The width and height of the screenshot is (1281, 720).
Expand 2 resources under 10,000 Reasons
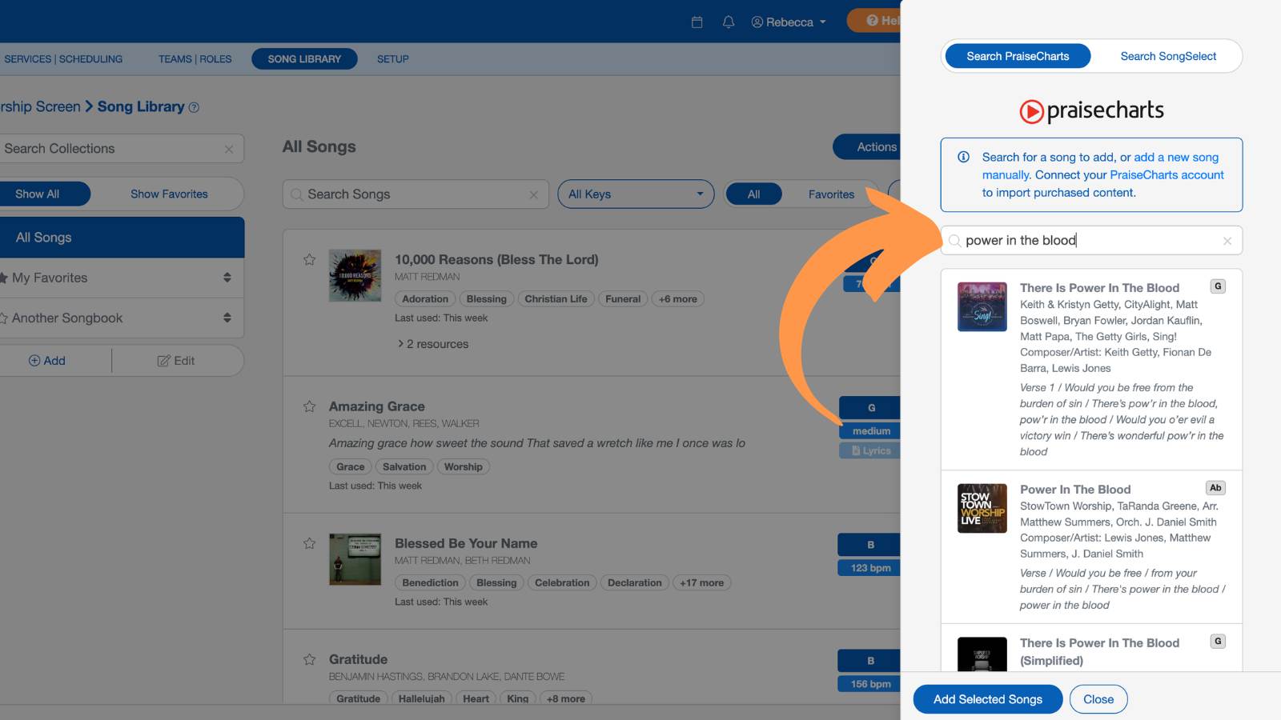[x=433, y=344]
